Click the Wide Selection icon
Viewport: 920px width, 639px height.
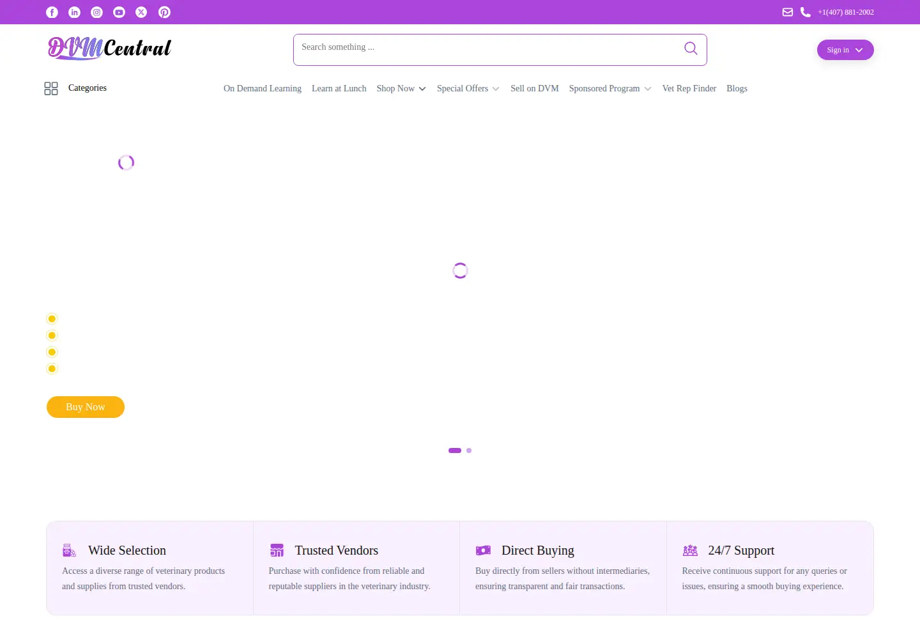pyautogui.click(x=69, y=550)
